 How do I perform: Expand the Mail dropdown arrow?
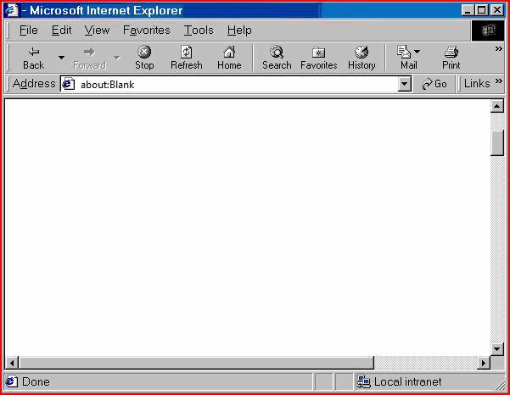(x=418, y=52)
